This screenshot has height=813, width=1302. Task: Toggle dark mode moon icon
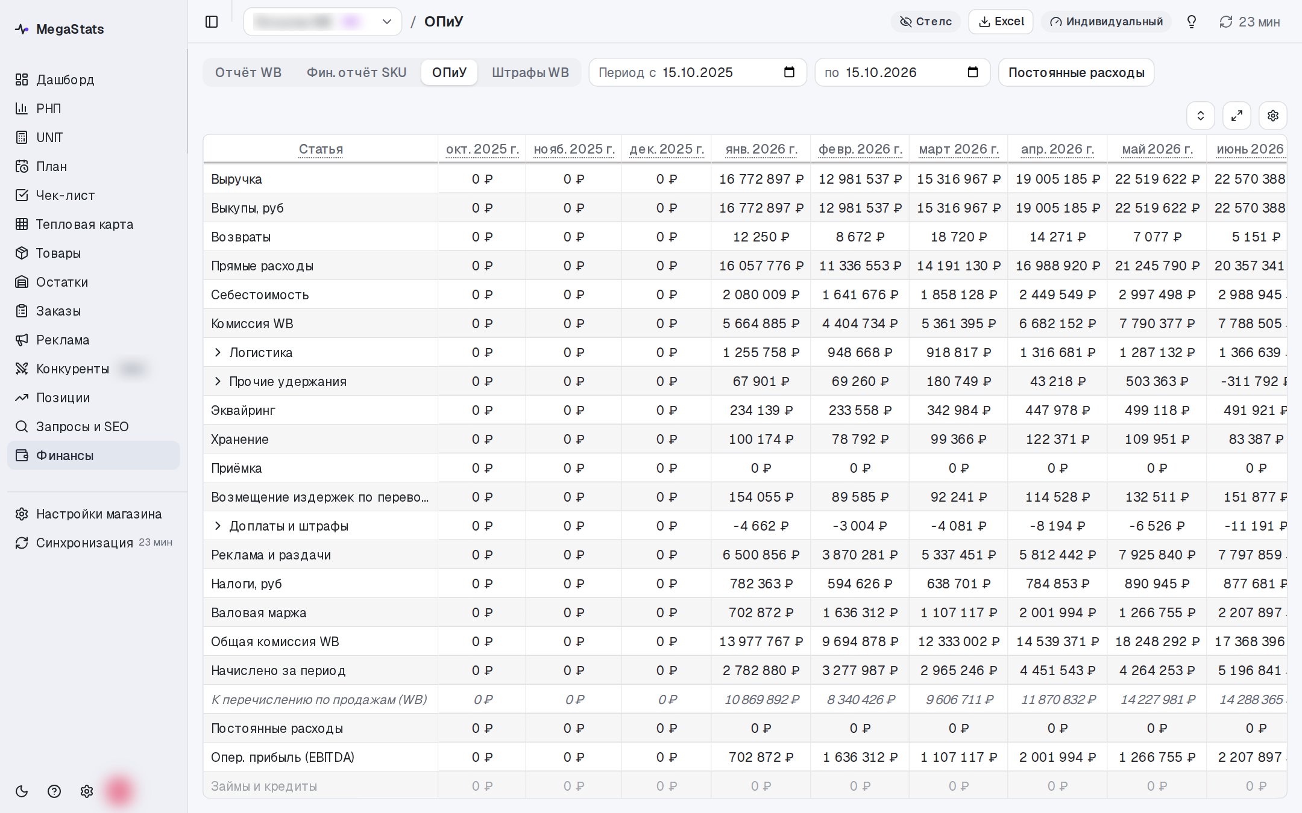point(22,791)
